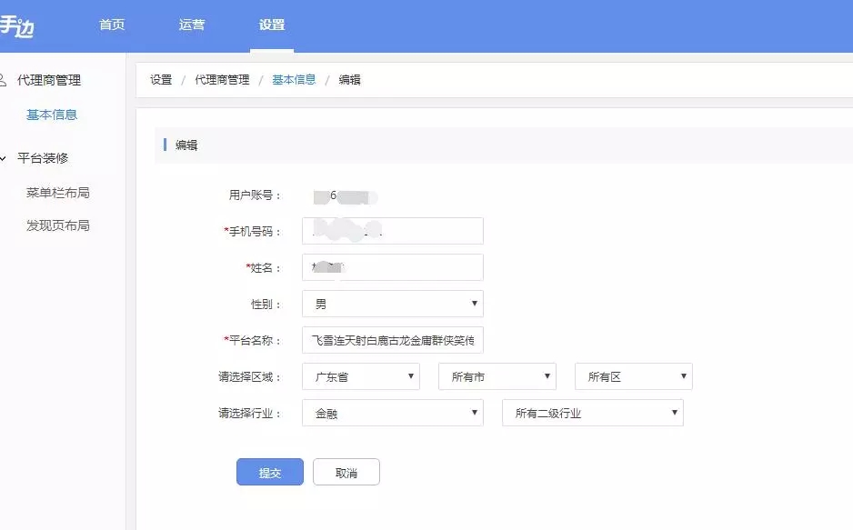The height and width of the screenshot is (530, 853).
Task: Click the 编辑 section heading
Action: pyautogui.click(x=186, y=145)
